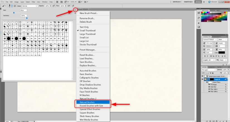Open the anti-aliasing Sharp dropdown
Viewport: 230px width, 122px height.
pos(223,60)
